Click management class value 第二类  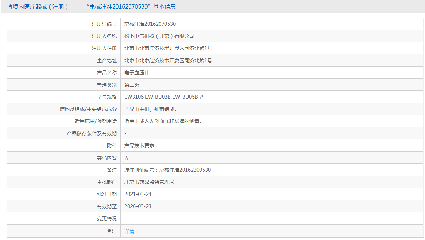(132, 85)
